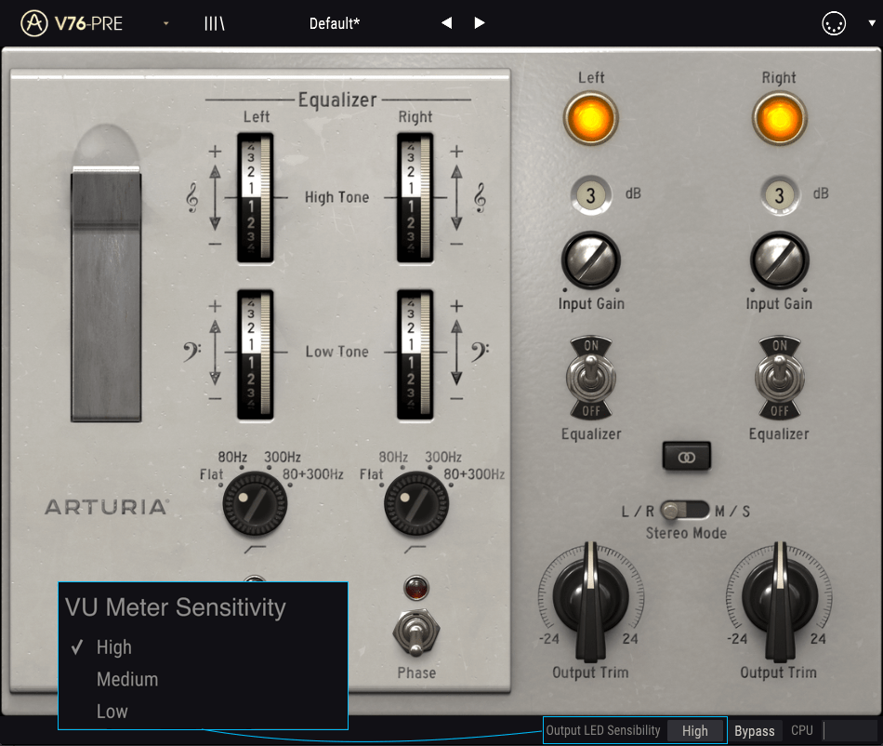This screenshot has width=883, height=746.
Task: Toggle the Right Equalizer ON/OFF switch
Action: point(780,378)
